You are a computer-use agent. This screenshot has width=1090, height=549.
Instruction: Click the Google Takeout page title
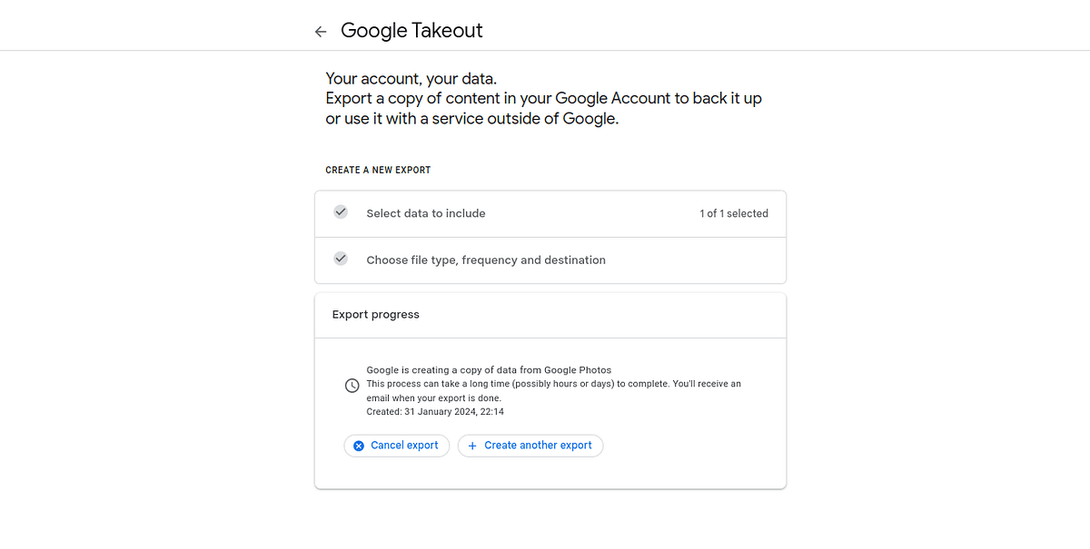(x=411, y=31)
